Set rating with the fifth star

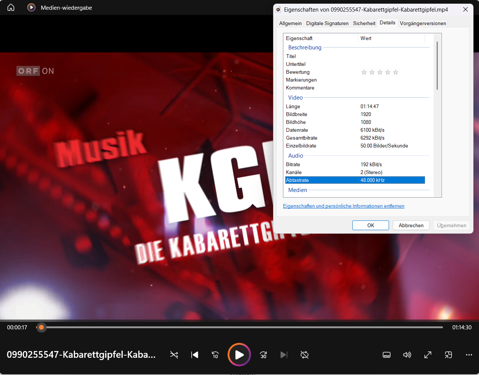(395, 72)
